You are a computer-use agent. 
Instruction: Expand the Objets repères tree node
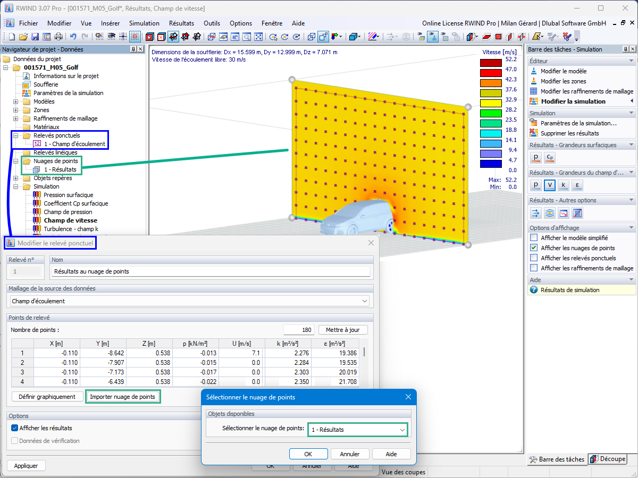[15, 178]
